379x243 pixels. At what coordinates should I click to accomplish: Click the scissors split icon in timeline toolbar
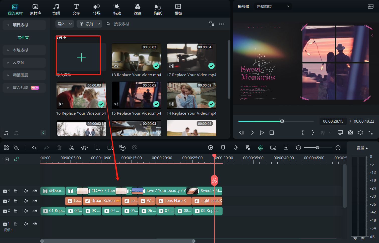coord(72,148)
